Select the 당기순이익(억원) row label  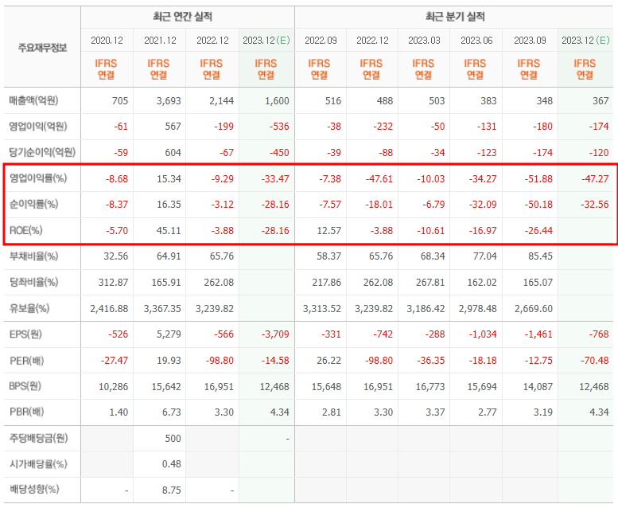tap(42, 152)
